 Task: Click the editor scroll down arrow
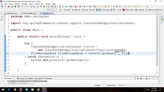pos(157,73)
